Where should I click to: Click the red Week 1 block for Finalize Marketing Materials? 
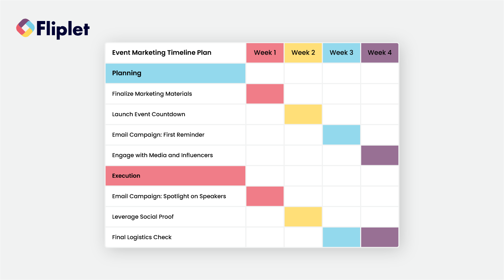coord(265,94)
